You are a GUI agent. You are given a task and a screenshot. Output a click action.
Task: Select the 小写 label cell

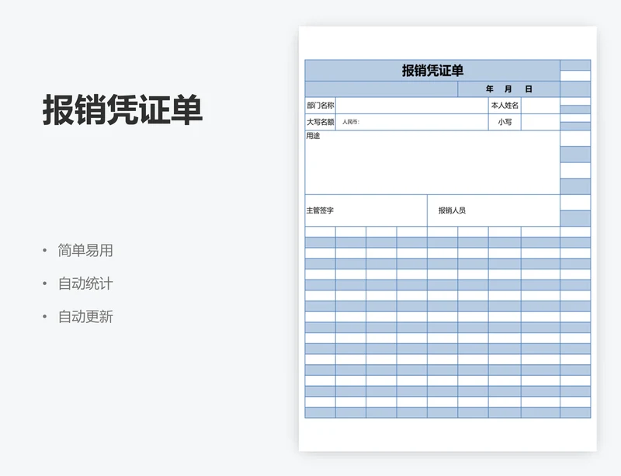(505, 122)
